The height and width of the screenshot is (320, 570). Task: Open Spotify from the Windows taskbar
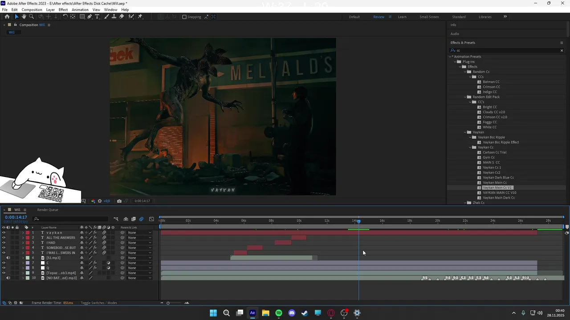point(279,313)
